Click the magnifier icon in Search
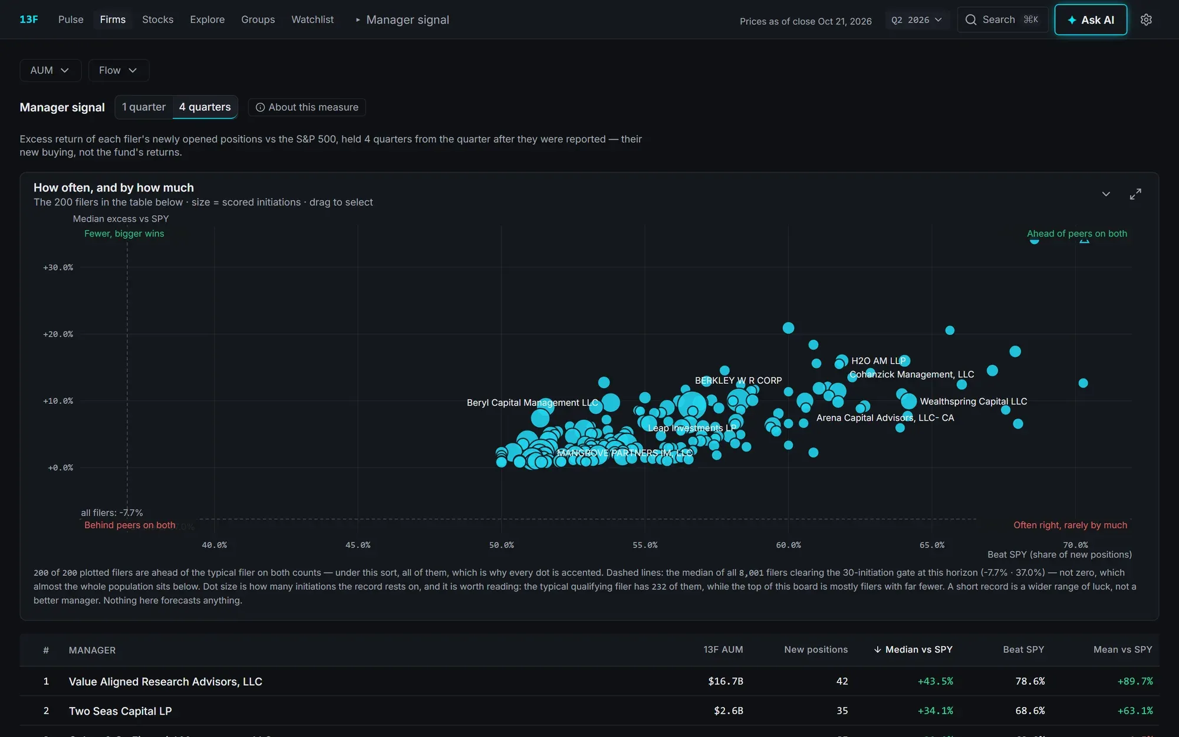This screenshot has width=1179, height=737. 971,19
